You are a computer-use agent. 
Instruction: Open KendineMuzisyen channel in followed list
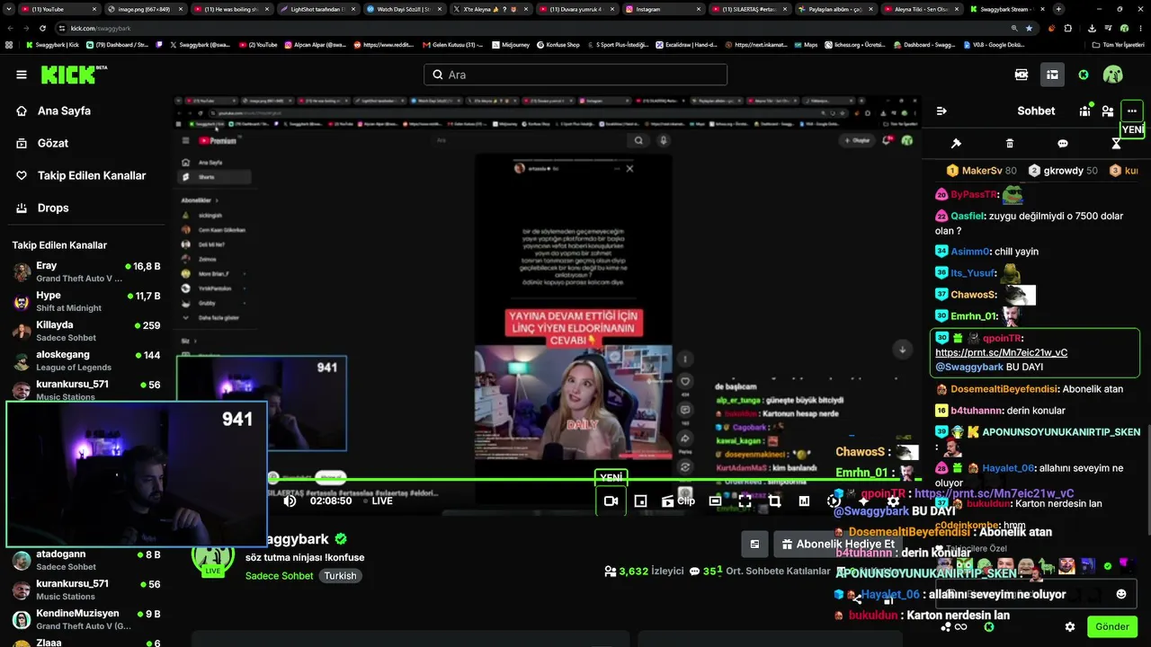[86, 619]
